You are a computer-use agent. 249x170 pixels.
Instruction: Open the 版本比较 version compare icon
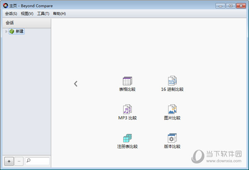pos(172,138)
